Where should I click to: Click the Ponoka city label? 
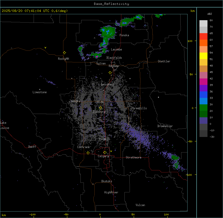pyautogui.click(x=124, y=35)
